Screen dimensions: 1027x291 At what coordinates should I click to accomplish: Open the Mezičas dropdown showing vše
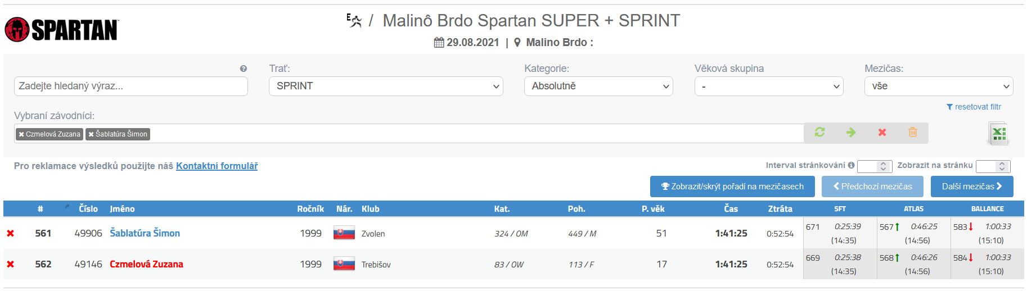[x=939, y=86]
